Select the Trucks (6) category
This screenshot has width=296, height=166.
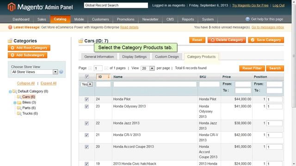pyautogui.click(x=30, y=113)
